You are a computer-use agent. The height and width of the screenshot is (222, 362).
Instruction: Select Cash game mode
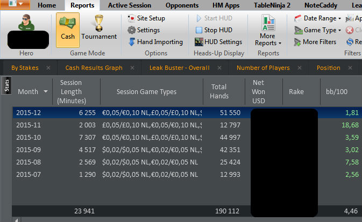click(x=68, y=30)
